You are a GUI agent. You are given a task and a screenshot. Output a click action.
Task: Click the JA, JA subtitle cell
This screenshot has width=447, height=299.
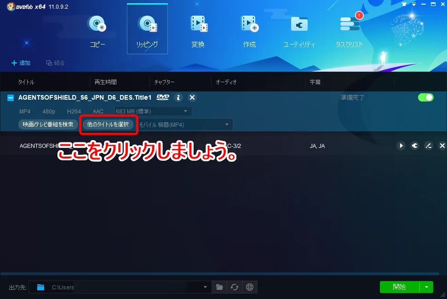point(317,146)
